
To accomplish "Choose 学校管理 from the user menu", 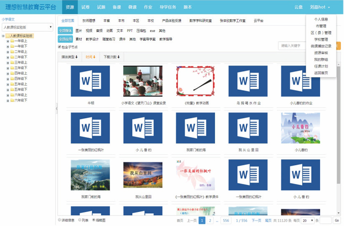I will click(321, 39).
